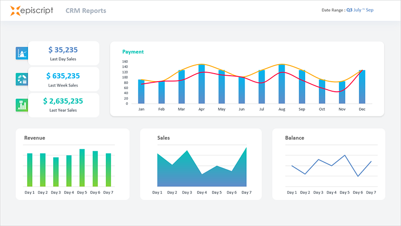Viewport: 401px width, 226px height.
Task: Select the Dec bar in Payment chart
Action: [x=362, y=87]
